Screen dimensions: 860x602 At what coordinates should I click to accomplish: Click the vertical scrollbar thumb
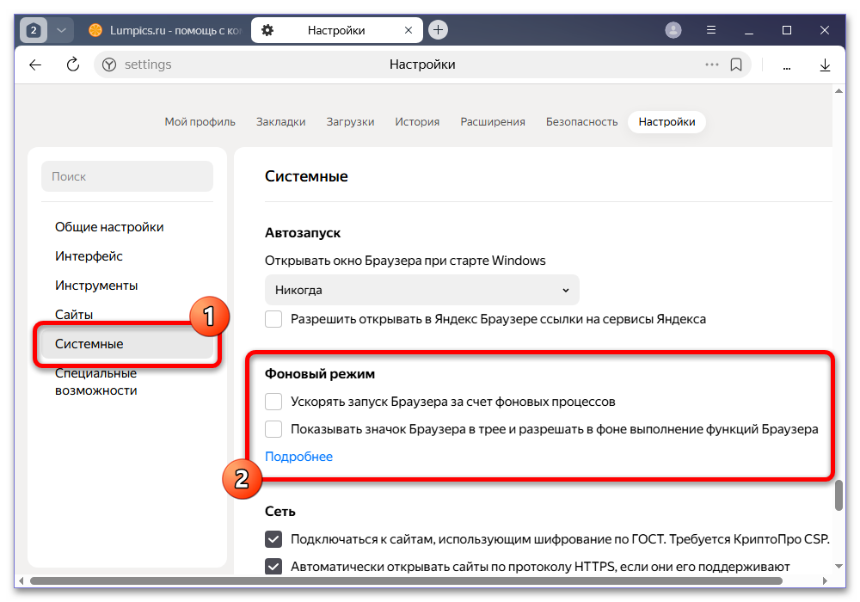[x=838, y=495]
